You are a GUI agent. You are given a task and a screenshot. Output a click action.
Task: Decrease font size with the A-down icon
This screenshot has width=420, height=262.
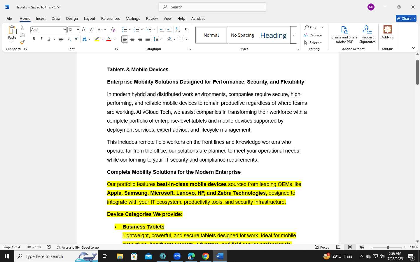click(x=92, y=30)
